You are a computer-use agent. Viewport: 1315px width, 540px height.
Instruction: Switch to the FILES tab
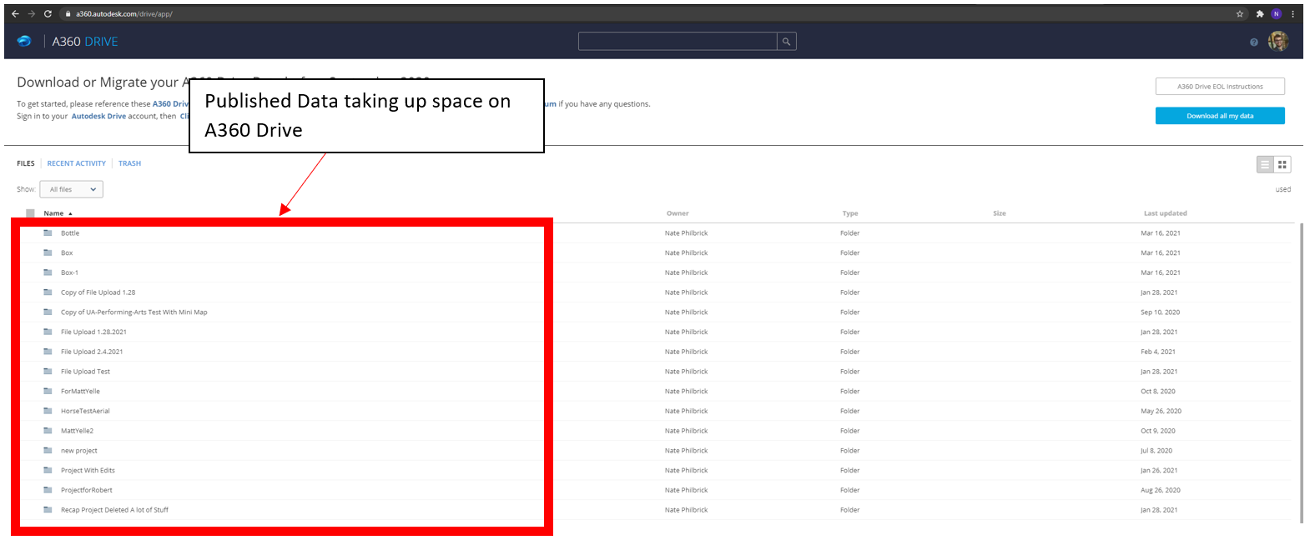click(x=26, y=163)
